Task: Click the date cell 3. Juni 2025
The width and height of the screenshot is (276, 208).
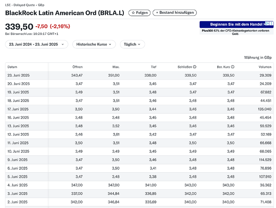Action: tap(18, 193)
